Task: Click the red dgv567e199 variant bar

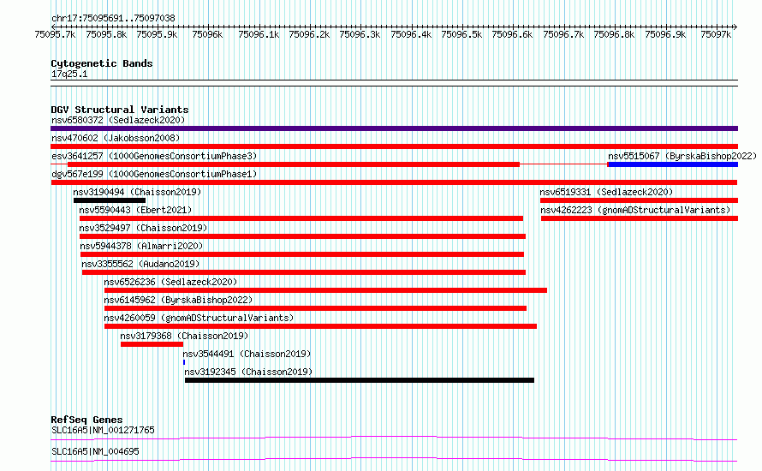Action: click(394, 182)
